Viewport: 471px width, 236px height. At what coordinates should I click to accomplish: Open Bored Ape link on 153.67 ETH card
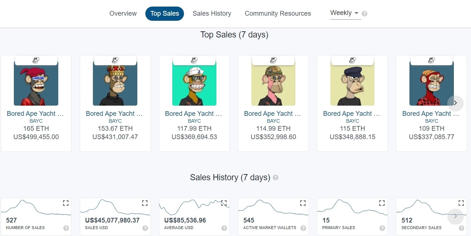point(114,114)
